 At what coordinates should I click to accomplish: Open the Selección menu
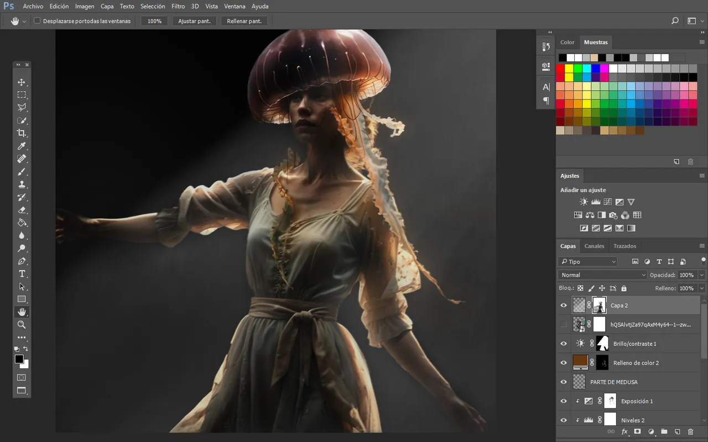153,7
